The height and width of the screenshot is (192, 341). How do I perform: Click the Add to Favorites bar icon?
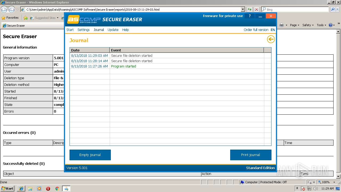tap(26, 18)
